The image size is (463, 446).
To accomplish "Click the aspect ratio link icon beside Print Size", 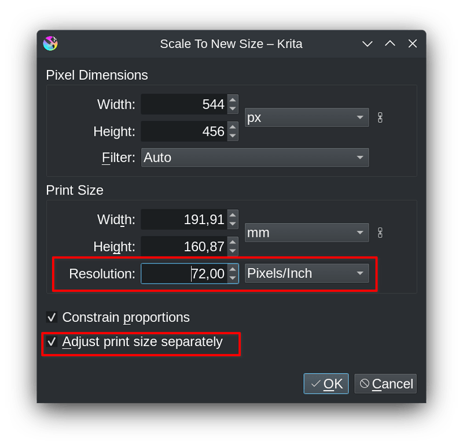I will coord(380,232).
